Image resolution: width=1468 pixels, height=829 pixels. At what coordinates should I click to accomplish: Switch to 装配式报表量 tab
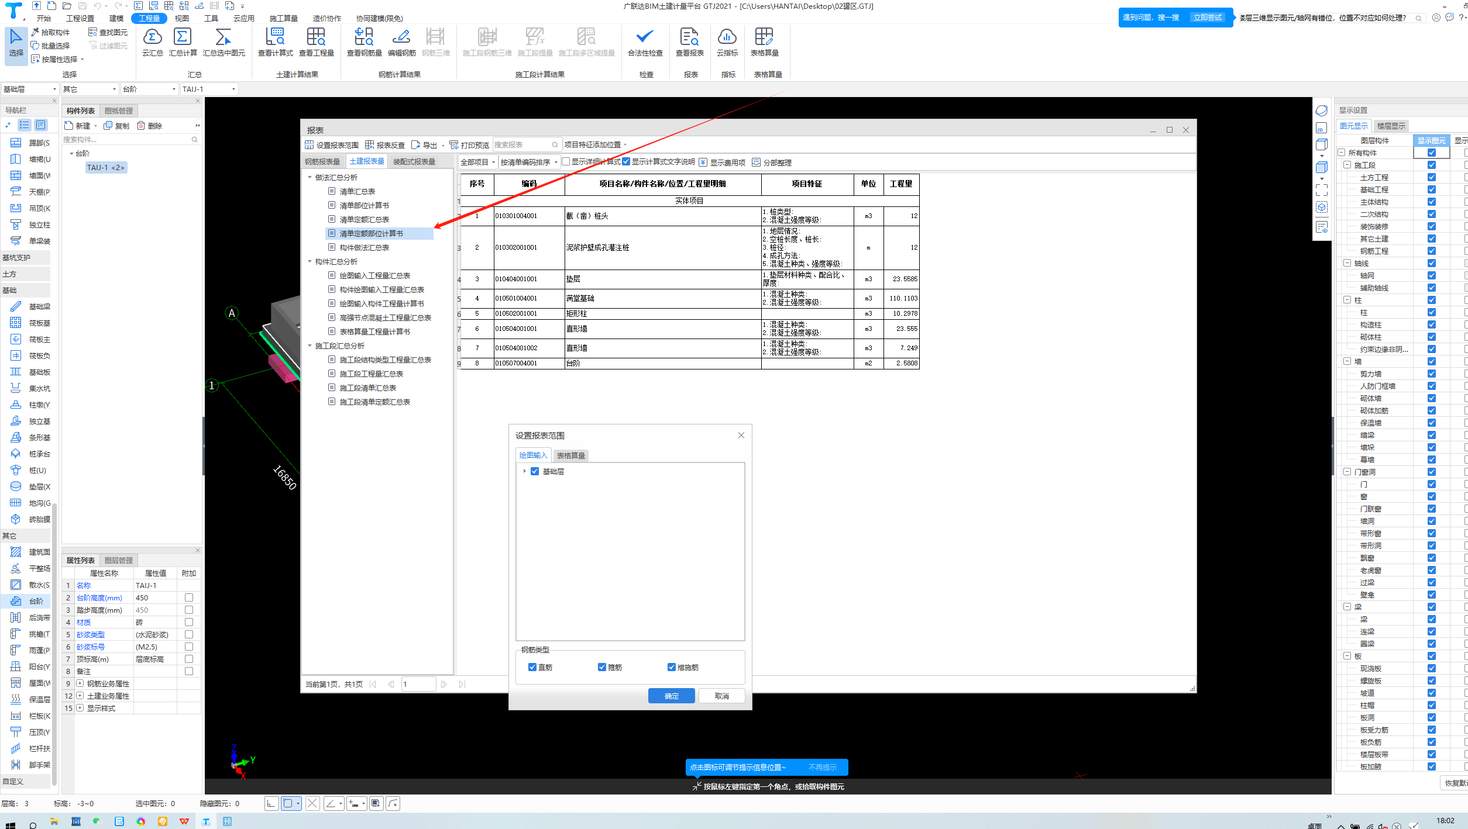[x=414, y=161]
